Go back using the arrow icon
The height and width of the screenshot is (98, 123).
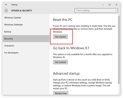pyautogui.click(x=6, y=5)
